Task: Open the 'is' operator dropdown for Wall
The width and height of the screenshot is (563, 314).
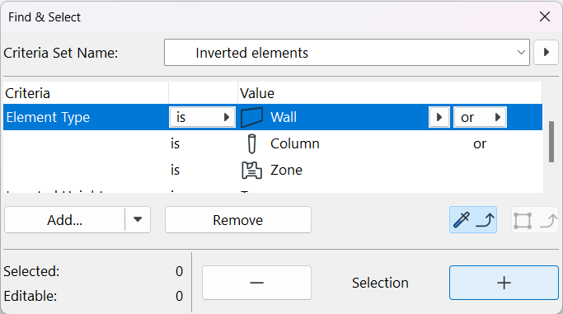Action: tap(202, 117)
